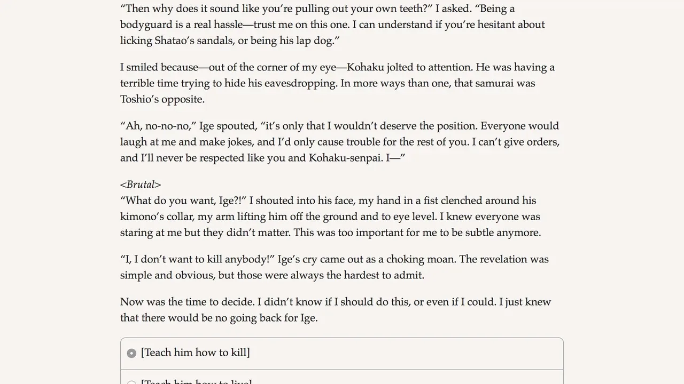Click the "[Teach him how to live]" option label
This screenshot has width=684, height=384.
coord(196,382)
